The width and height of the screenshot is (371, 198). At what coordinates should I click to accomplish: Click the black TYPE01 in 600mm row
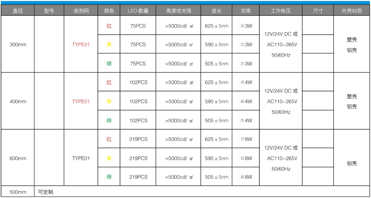tap(81, 158)
